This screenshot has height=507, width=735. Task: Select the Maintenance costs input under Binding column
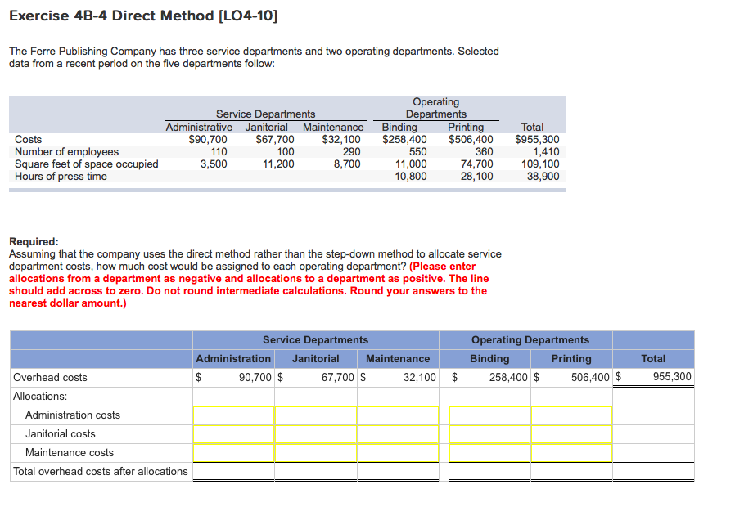[x=489, y=453]
